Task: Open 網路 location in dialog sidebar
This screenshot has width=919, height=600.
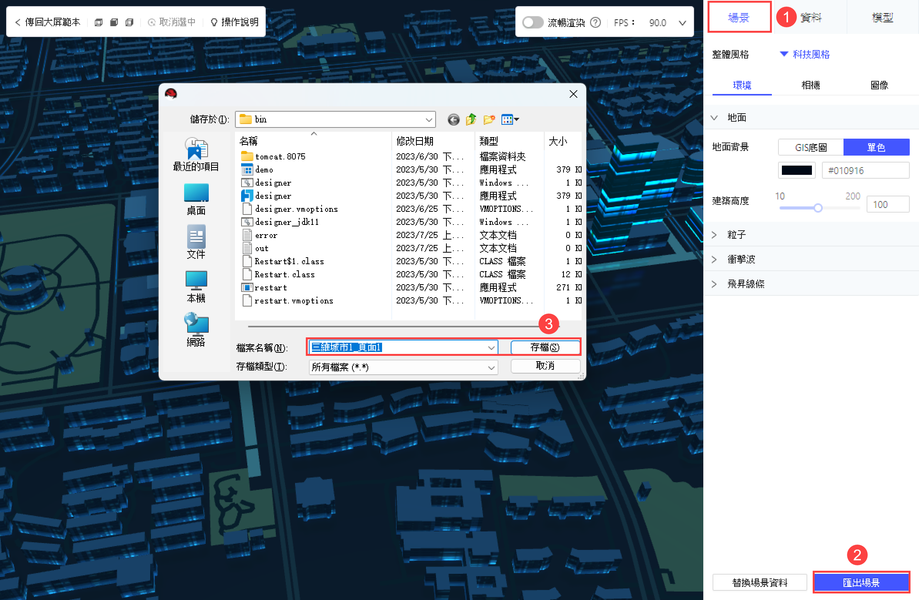Action: (x=196, y=330)
